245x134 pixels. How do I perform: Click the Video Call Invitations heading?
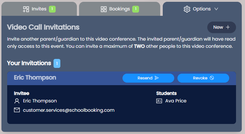point(43,27)
